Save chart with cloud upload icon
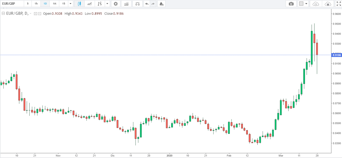The image size is (342, 158). [x=327, y=4]
